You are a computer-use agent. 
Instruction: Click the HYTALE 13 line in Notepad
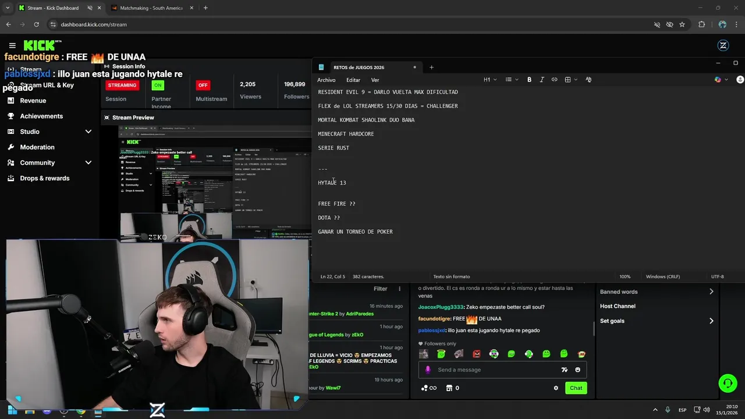[332, 183]
